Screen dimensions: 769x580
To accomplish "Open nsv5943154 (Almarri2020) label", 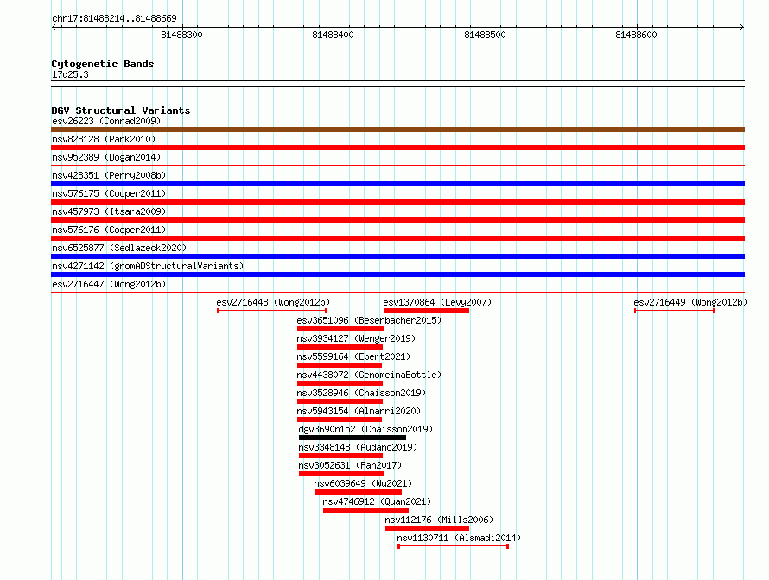I will pyautogui.click(x=359, y=411).
